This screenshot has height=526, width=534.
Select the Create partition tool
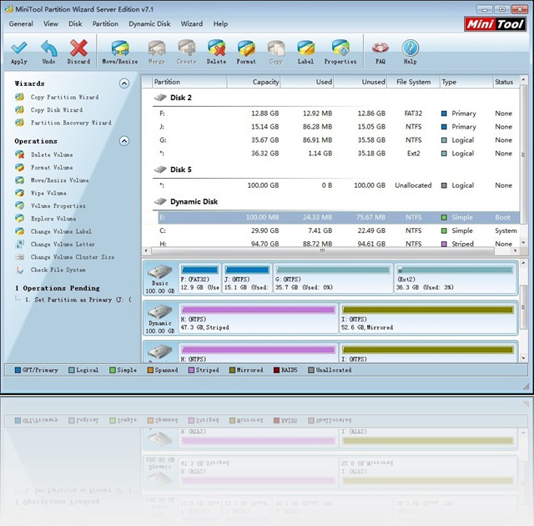pos(186,52)
